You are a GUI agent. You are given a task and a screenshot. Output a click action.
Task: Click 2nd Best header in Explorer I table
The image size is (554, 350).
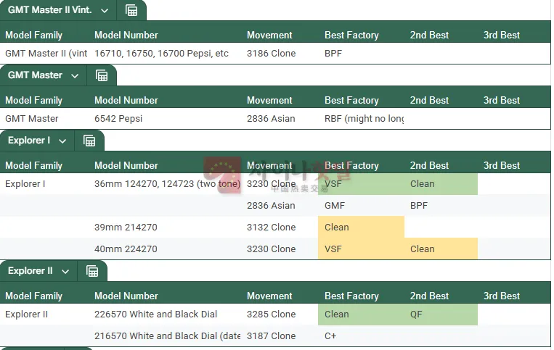pyautogui.click(x=429, y=166)
